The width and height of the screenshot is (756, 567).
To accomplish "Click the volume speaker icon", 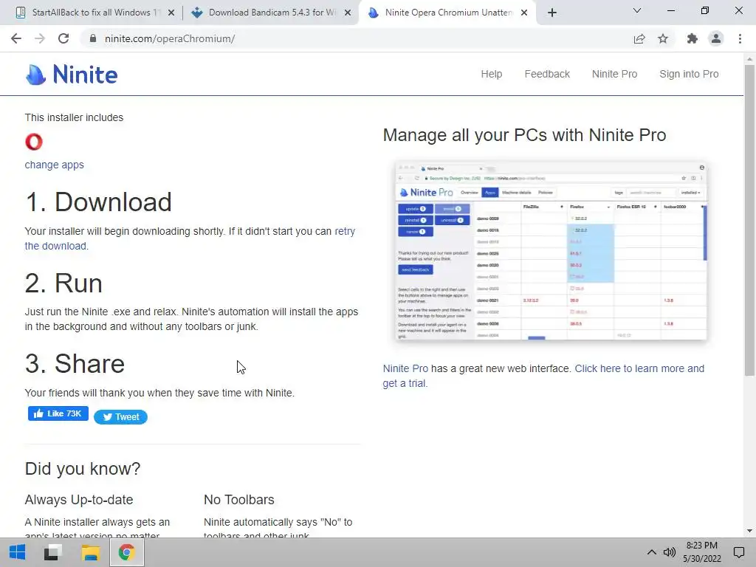I will coord(669,552).
